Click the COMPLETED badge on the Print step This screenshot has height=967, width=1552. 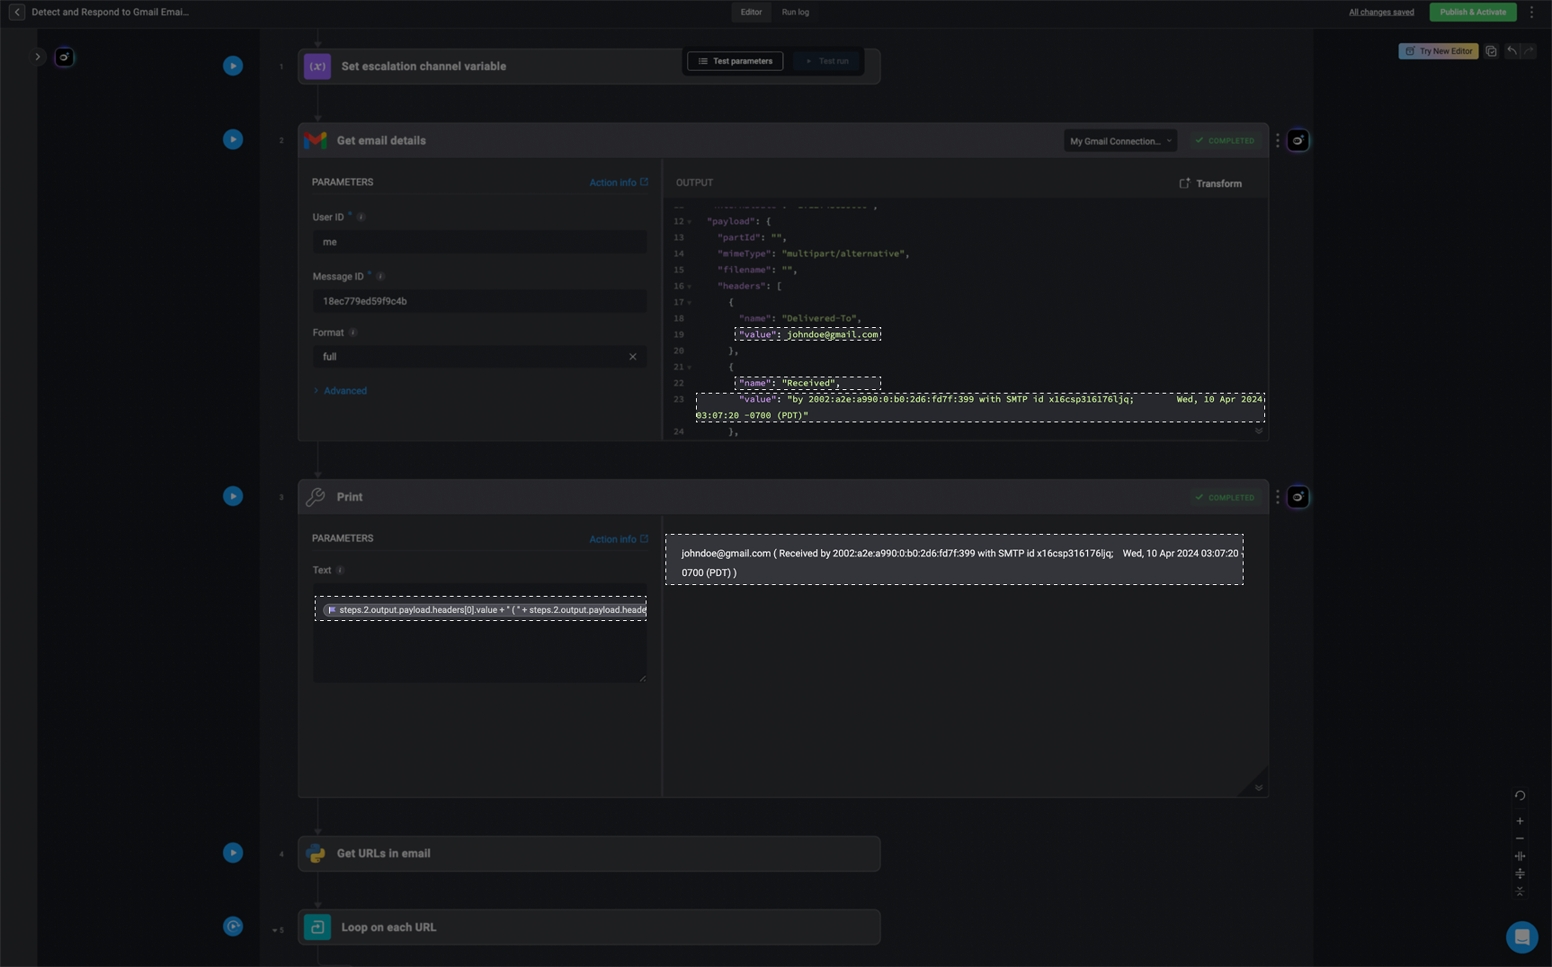[1225, 497]
